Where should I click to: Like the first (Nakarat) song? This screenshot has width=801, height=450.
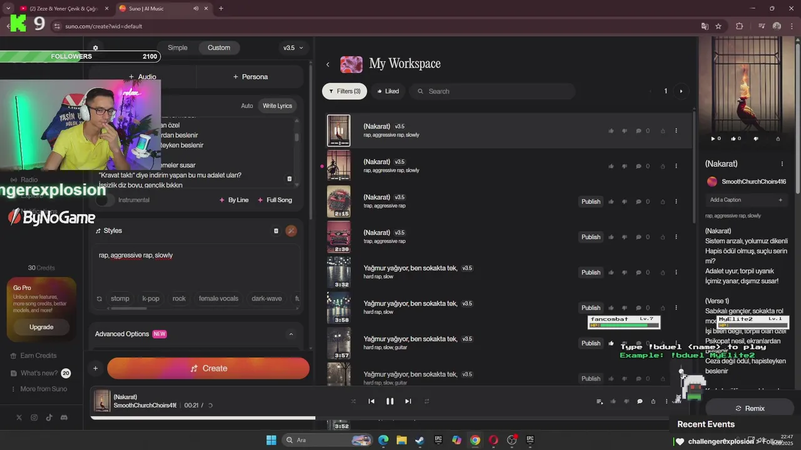[611, 131]
